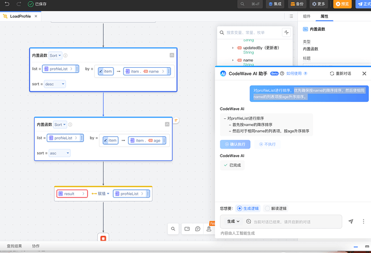Open the comment bubble tool on canvas toolbar

[x=198, y=229]
